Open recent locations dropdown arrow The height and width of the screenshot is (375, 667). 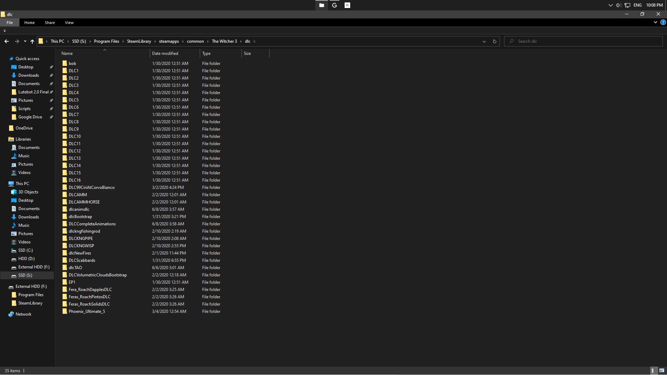click(25, 41)
